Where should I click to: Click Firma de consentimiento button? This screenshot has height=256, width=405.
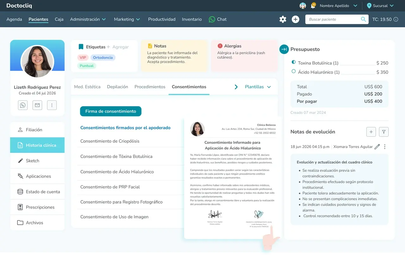coord(111,111)
